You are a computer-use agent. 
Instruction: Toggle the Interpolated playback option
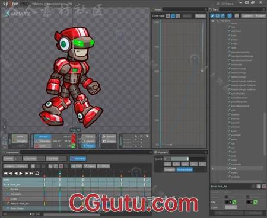pyautogui.click(x=185, y=169)
